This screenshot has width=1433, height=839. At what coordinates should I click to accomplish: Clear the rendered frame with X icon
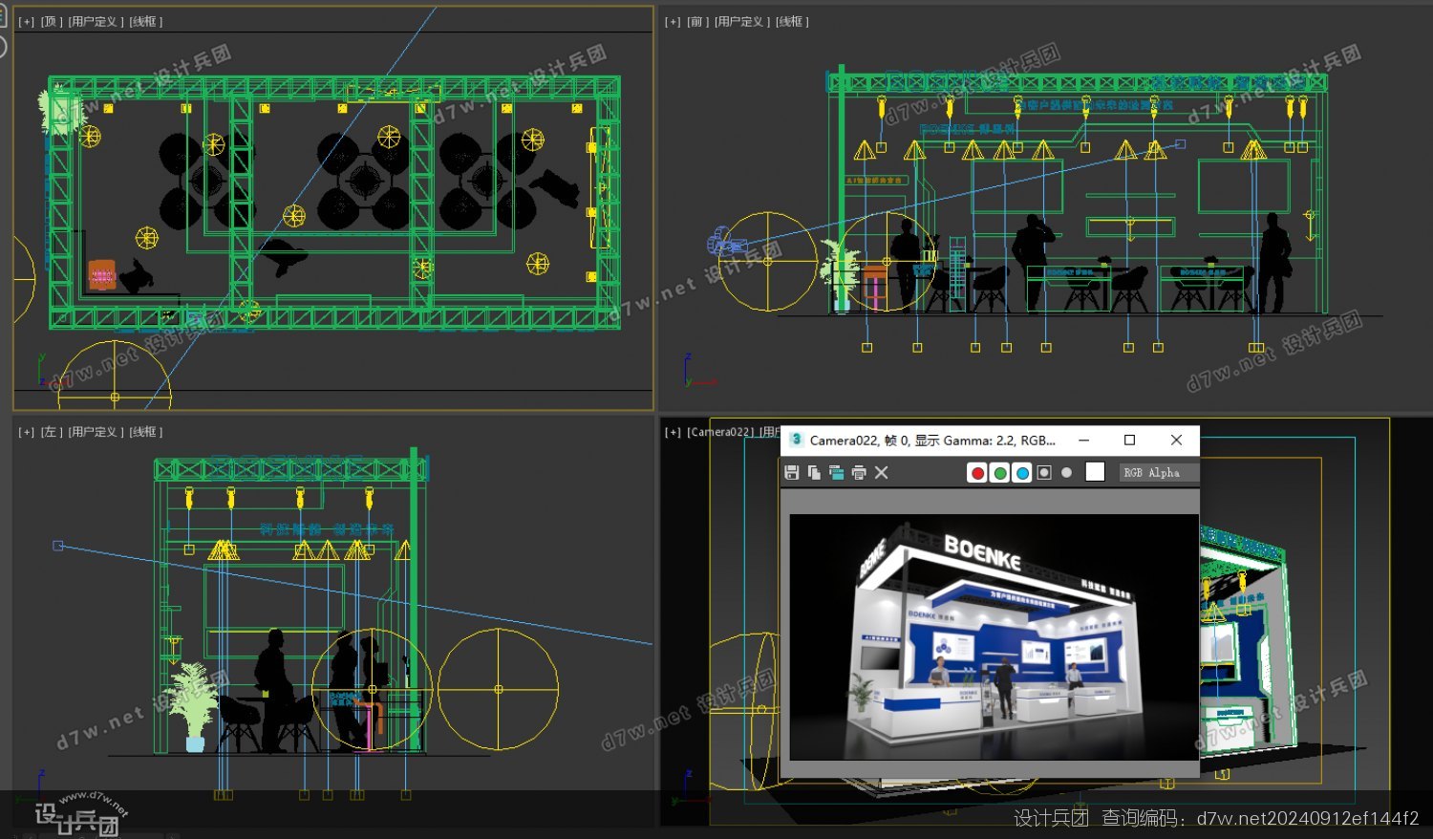[x=882, y=472]
